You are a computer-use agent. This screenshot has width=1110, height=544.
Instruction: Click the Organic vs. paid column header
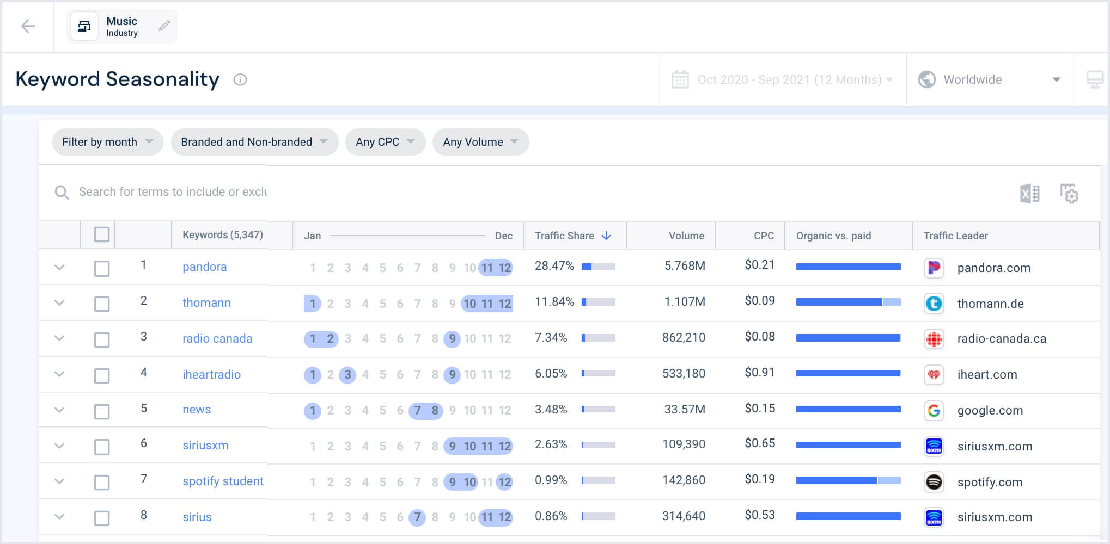pos(833,236)
